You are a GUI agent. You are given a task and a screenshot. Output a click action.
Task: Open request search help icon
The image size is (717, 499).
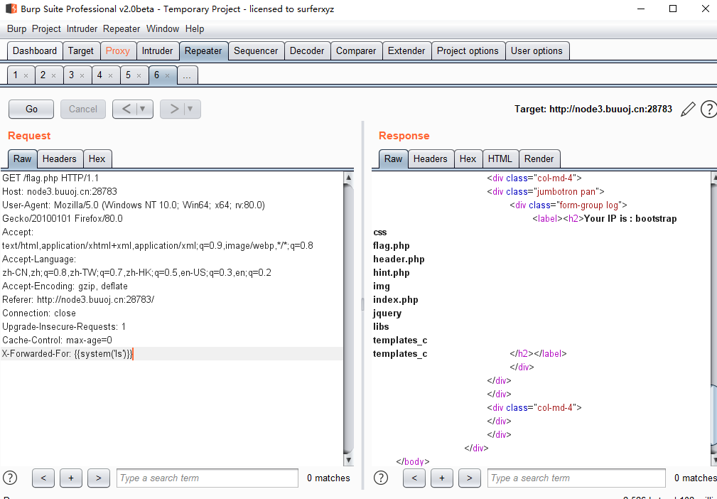tap(10, 478)
